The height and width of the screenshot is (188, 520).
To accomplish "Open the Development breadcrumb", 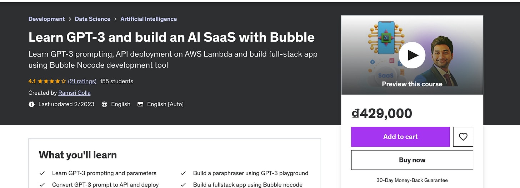I will [47, 19].
